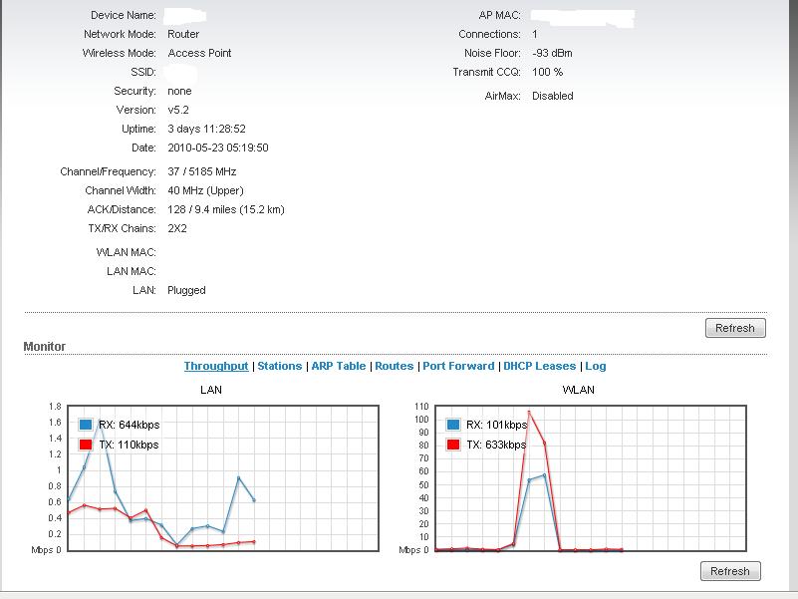The width and height of the screenshot is (798, 599).
Task: Show the Routes monitor view
Action: 394,366
